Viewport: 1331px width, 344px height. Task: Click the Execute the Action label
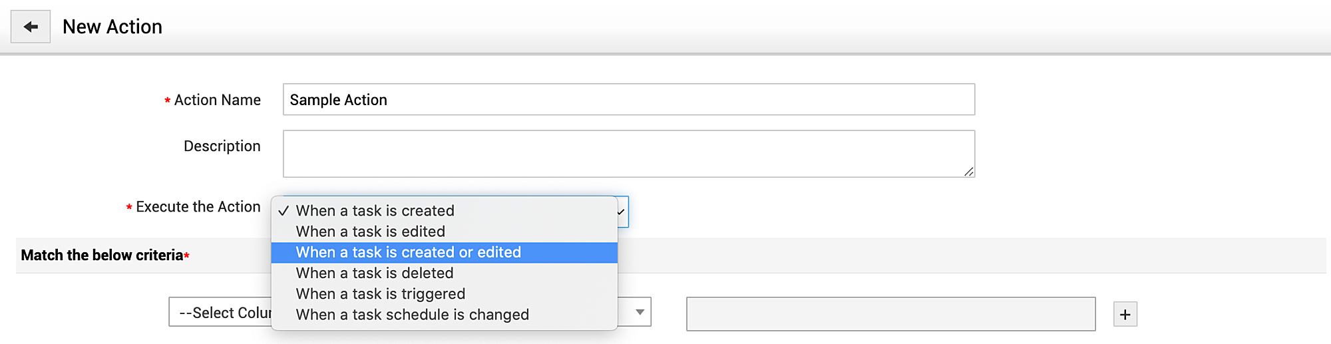pos(198,207)
